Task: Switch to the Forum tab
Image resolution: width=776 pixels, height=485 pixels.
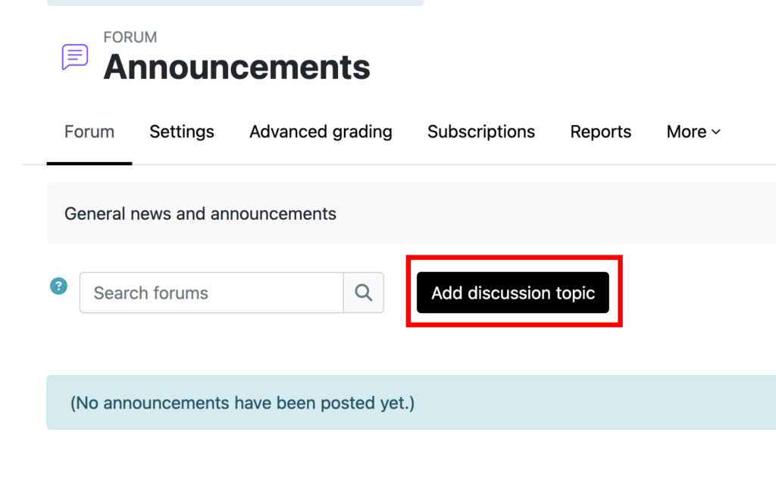Action: point(89,132)
